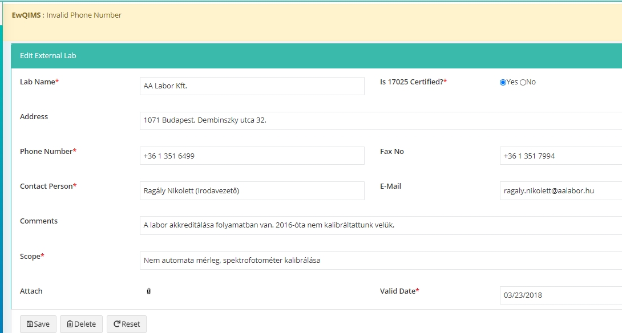622x333 pixels.
Task: Click the Delete button
Action: click(82, 324)
